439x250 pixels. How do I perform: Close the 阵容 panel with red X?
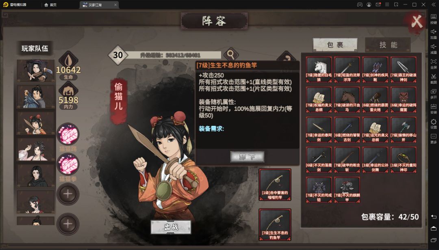(x=416, y=22)
